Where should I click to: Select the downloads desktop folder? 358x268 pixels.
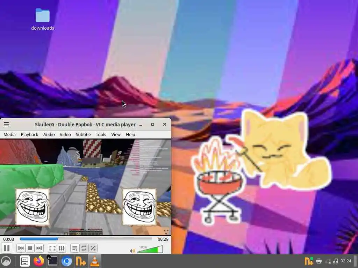coord(43,19)
